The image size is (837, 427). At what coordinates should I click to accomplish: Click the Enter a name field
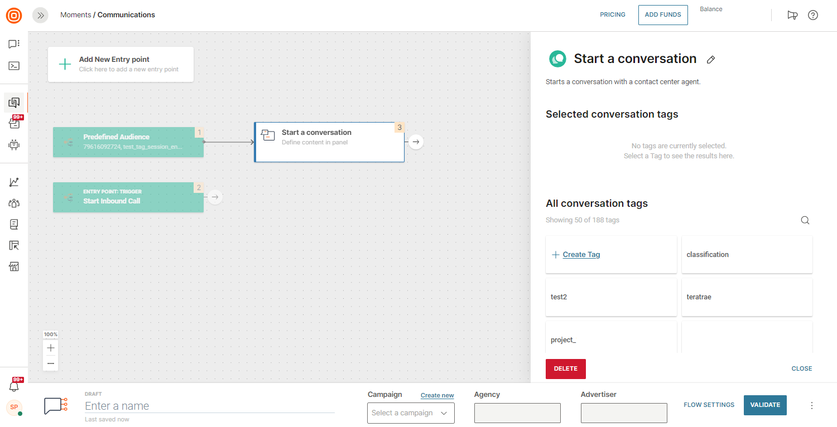[x=209, y=406]
